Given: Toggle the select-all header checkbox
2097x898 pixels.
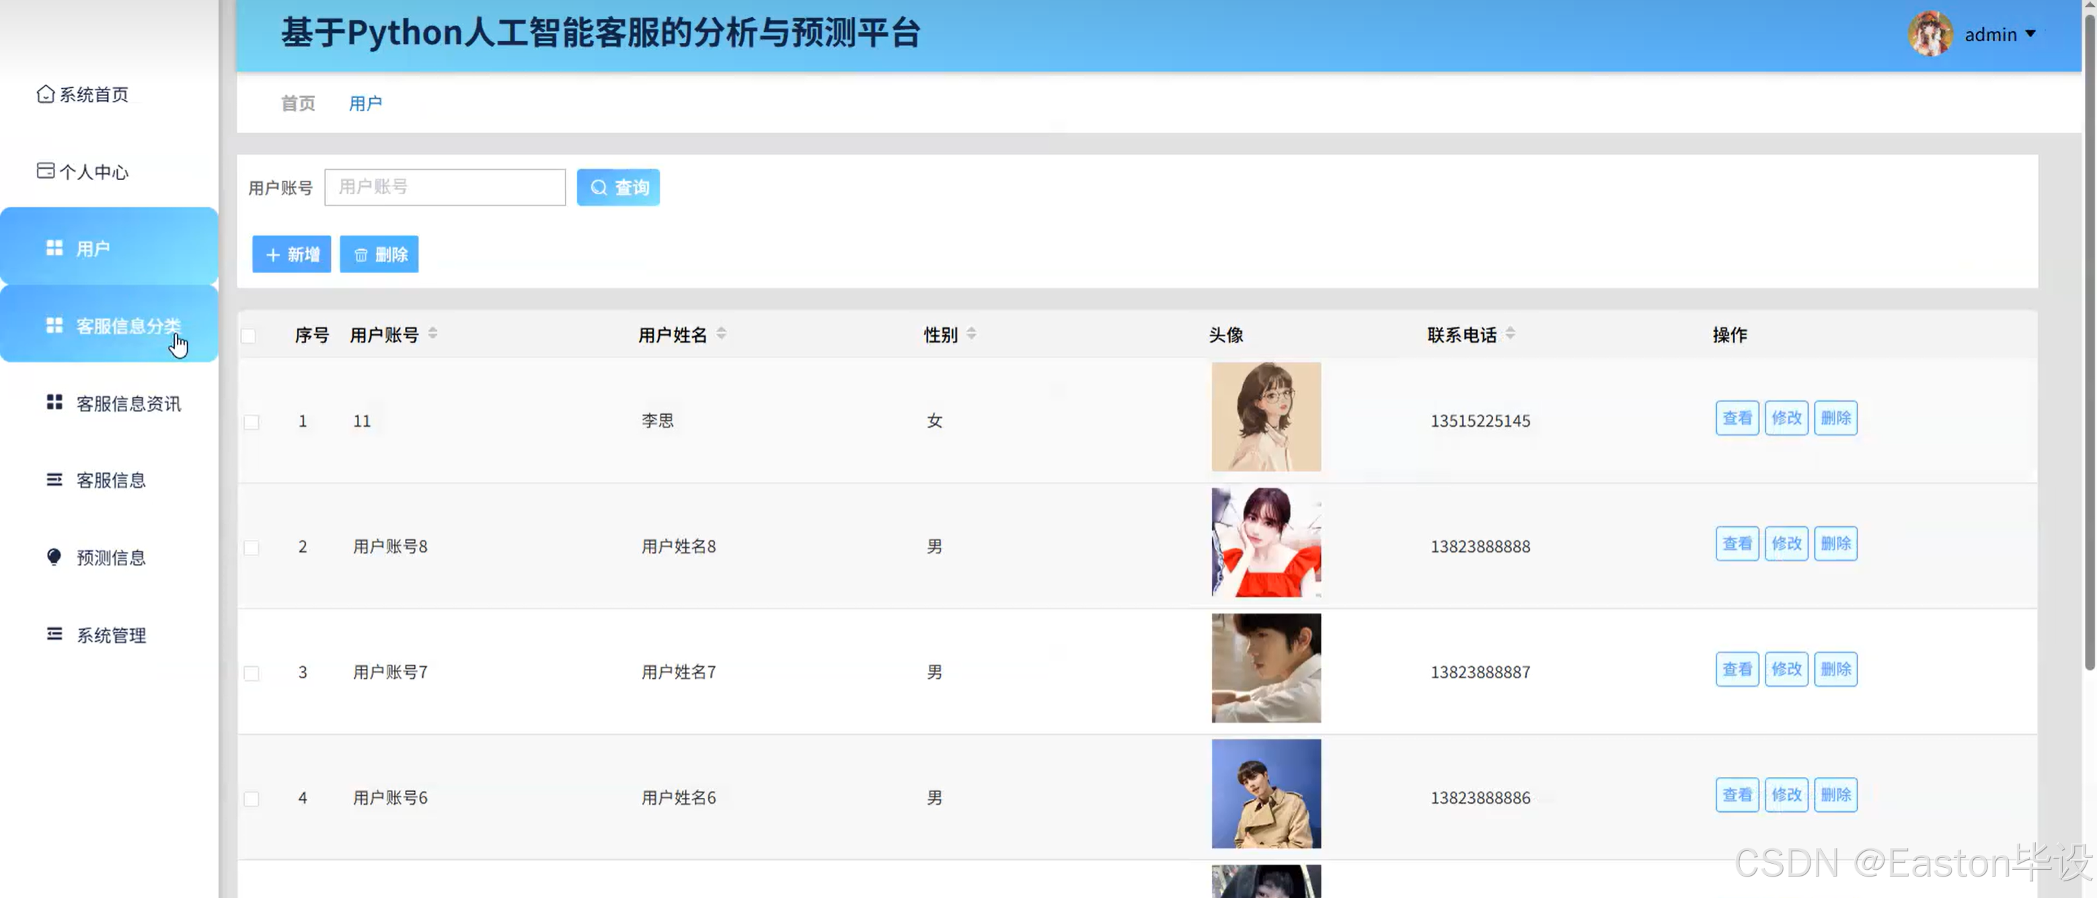Looking at the screenshot, I should (248, 336).
